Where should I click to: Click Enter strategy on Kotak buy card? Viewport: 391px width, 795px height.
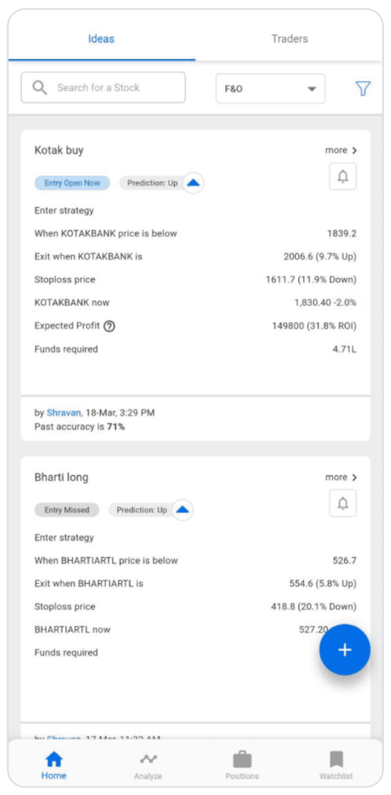click(64, 211)
